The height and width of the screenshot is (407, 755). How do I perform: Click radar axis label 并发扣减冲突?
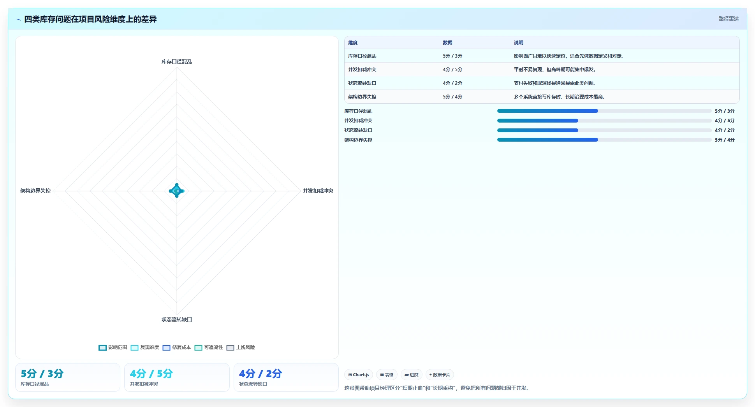tap(318, 191)
